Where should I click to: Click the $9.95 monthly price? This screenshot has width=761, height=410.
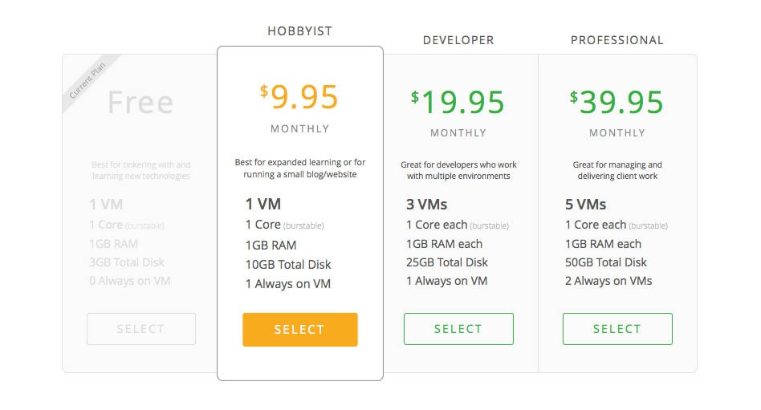299,97
